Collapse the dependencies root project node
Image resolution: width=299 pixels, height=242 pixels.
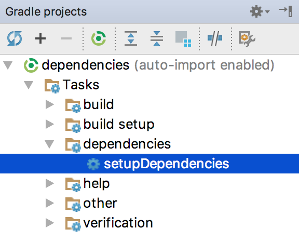coord(8,65)
